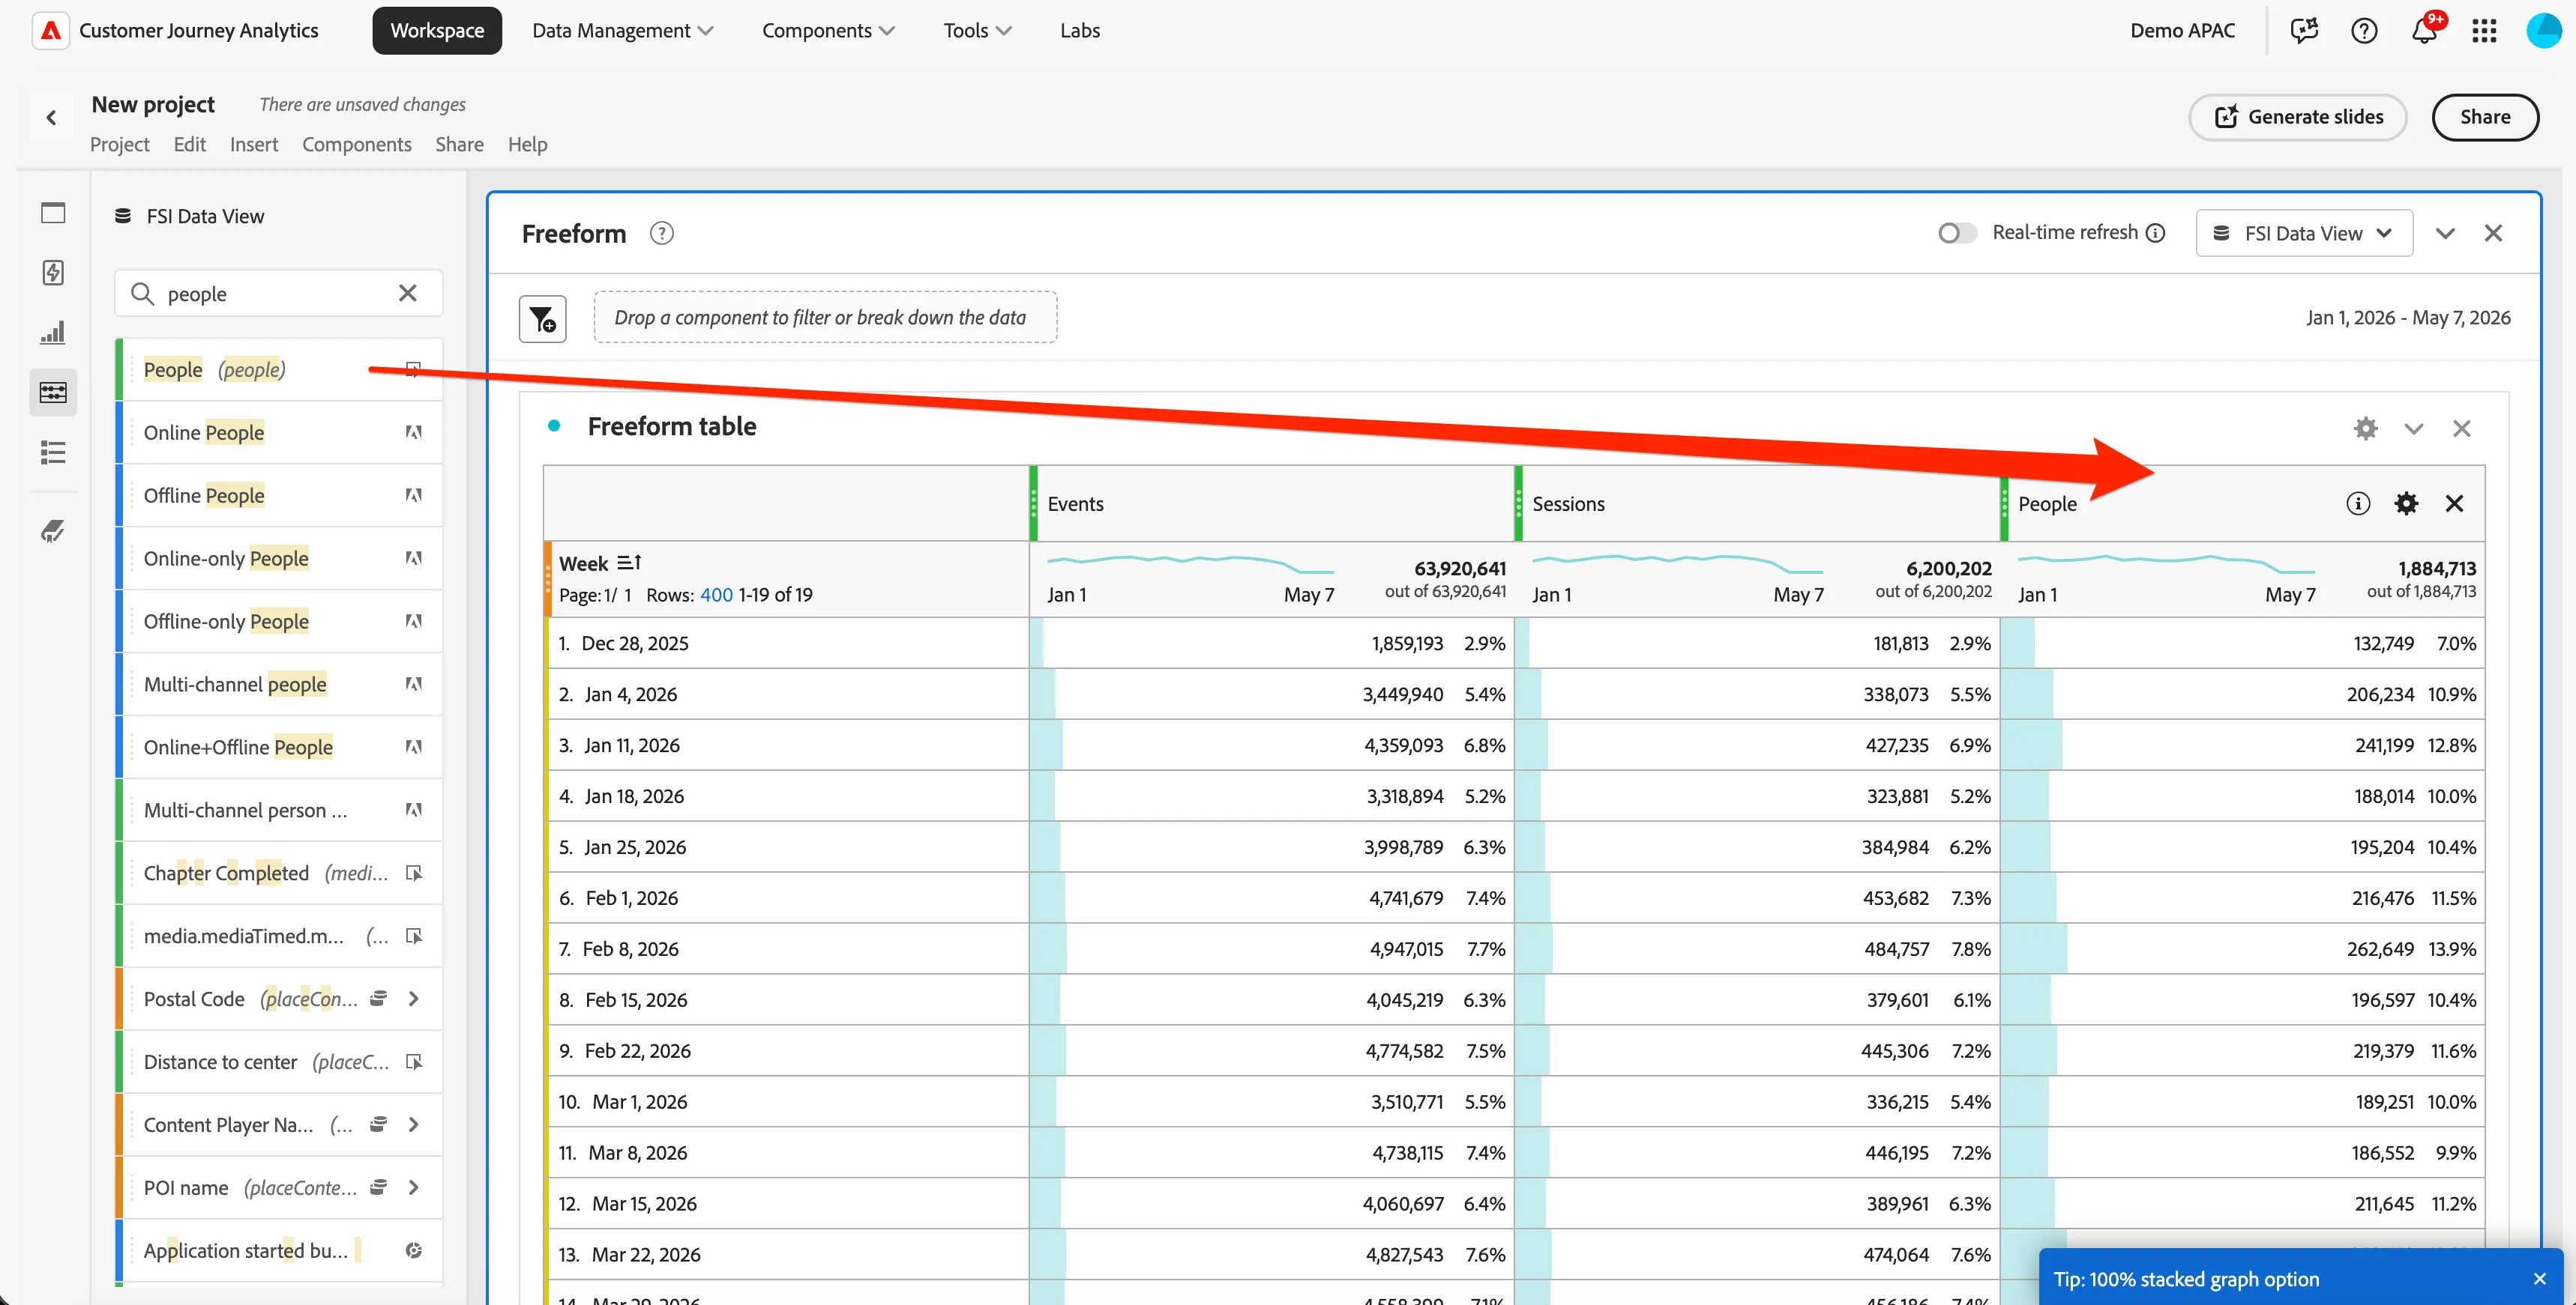Viewport: 2576px width, 1305px height.
Task: Open the FSI Data View dropdown
Action: [2304, 233]
